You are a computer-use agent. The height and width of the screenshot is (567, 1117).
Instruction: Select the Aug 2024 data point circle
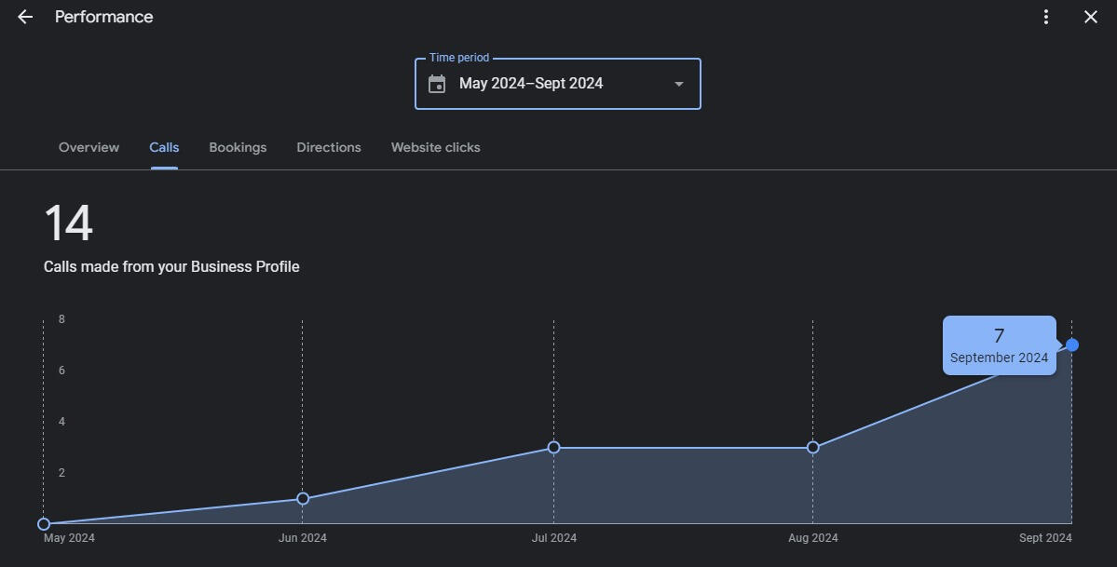[x=812, y=448]
